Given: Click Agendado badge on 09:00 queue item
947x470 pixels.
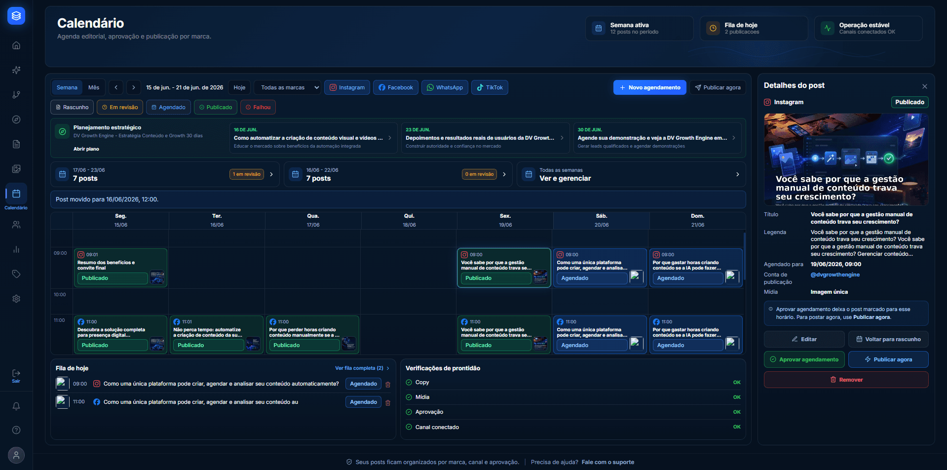Looking at the screenshot, I should [x=363, y=384].
